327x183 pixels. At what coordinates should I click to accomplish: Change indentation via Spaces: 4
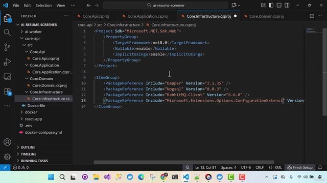(228, 167)
